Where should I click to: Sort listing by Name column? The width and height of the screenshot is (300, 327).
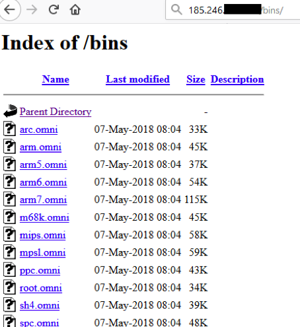[56, 79]
